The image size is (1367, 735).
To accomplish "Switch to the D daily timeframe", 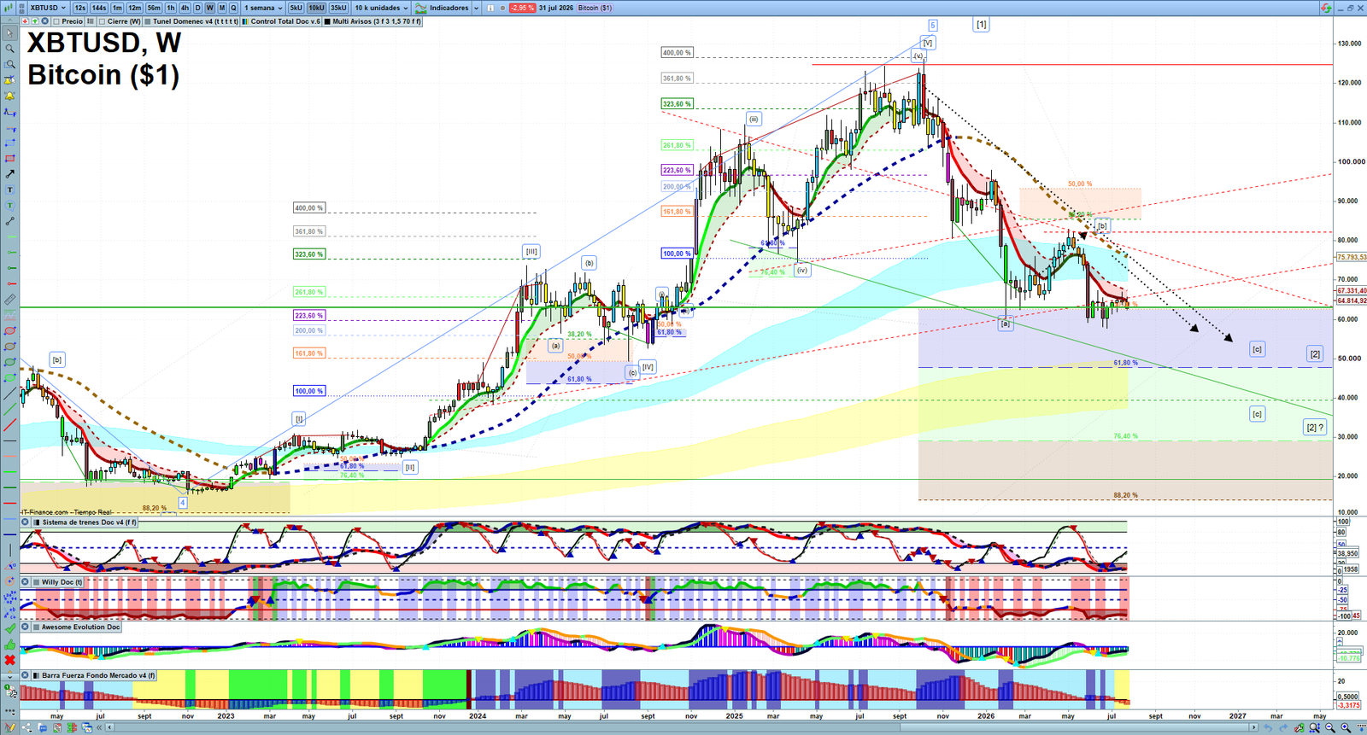I will (x=197, y=8).
